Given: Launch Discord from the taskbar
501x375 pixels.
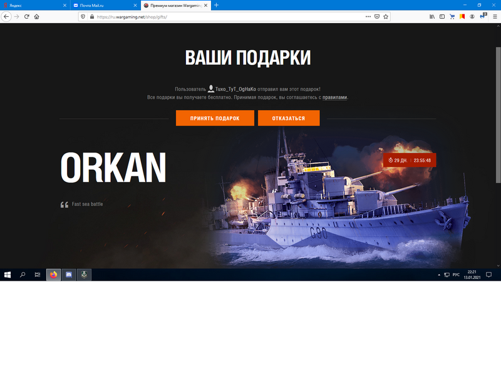Looking at the screenshot, I should (69, 274).
